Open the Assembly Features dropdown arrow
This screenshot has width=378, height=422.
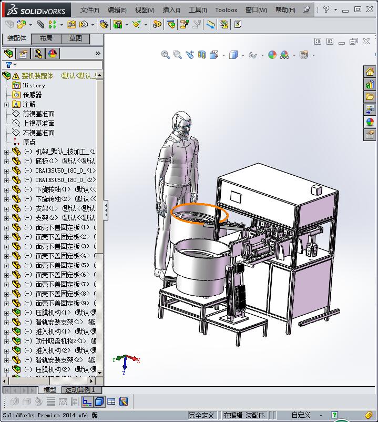(127, 25)
